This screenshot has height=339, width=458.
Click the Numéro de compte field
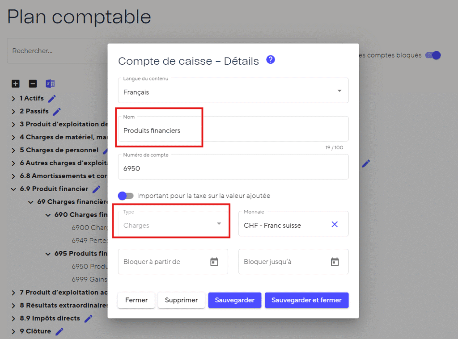[x=233, y=169]
